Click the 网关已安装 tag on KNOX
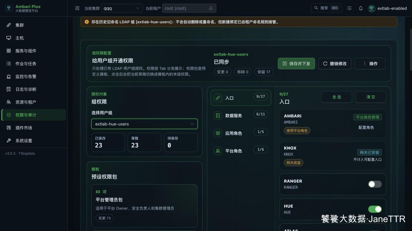This screenshot has width=412, height=231. [x=370, y=152]
